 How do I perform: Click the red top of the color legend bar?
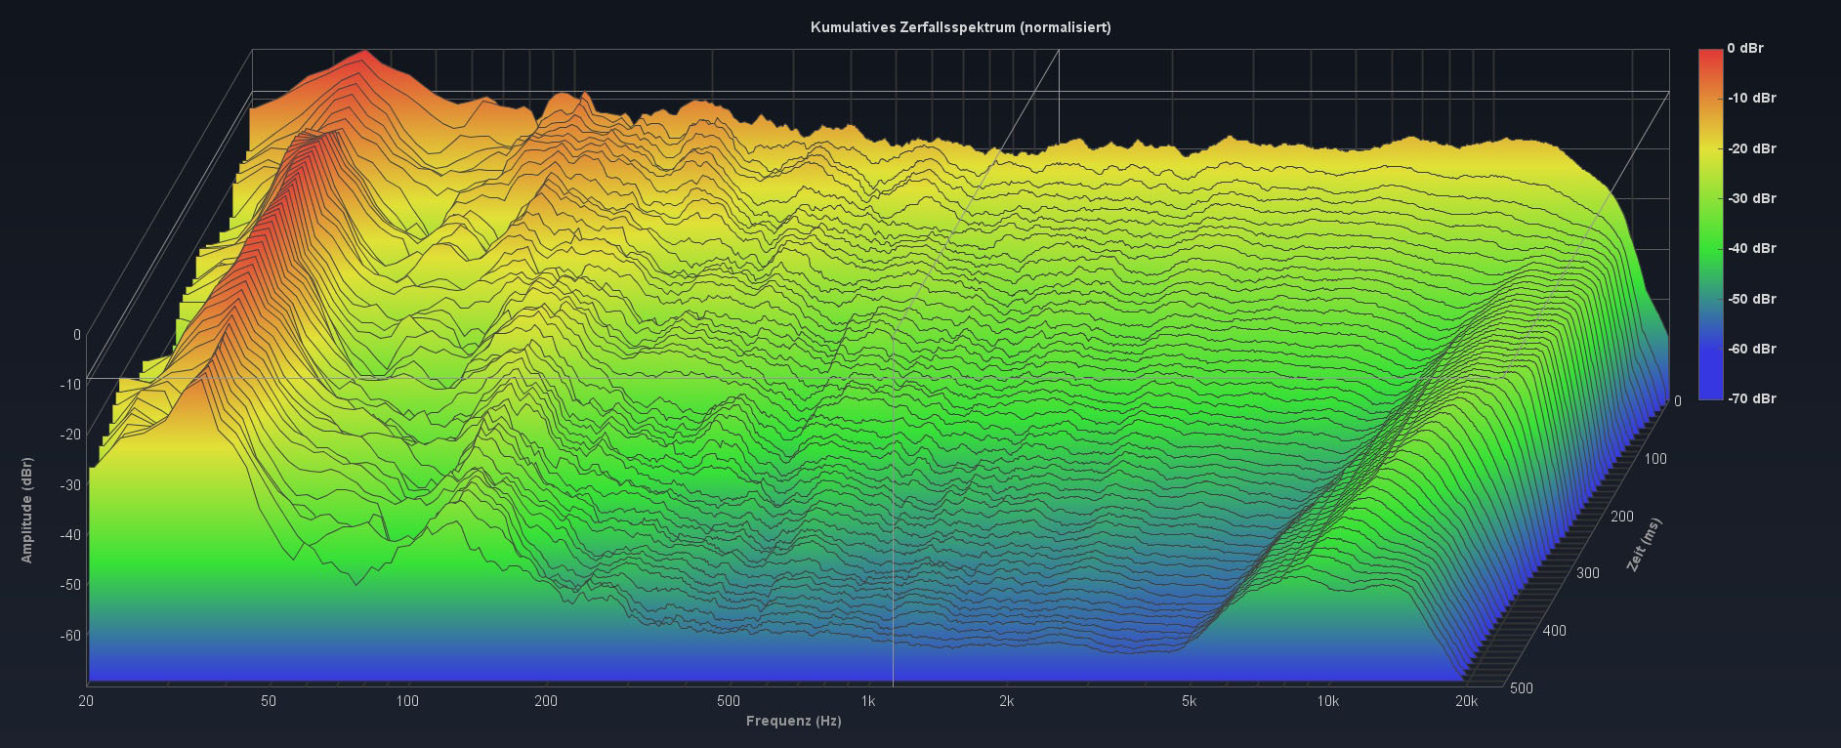[1710, 55]
